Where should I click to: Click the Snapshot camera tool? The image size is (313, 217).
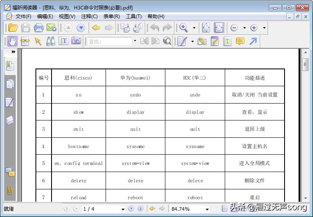pos(76,41)
